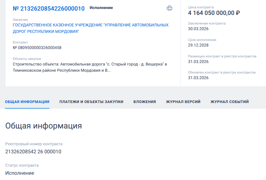
Task: Click the Общая информация section heading
Action: [43, 126]
